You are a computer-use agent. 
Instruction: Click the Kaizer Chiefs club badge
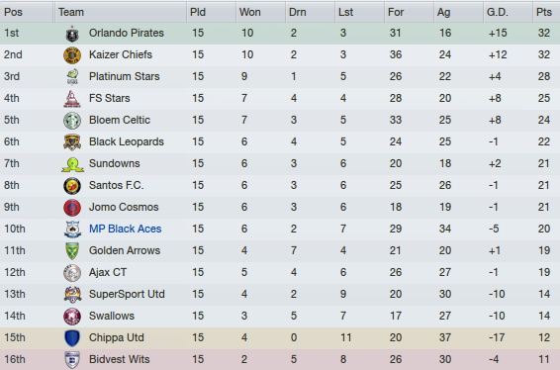pos(72,55)
